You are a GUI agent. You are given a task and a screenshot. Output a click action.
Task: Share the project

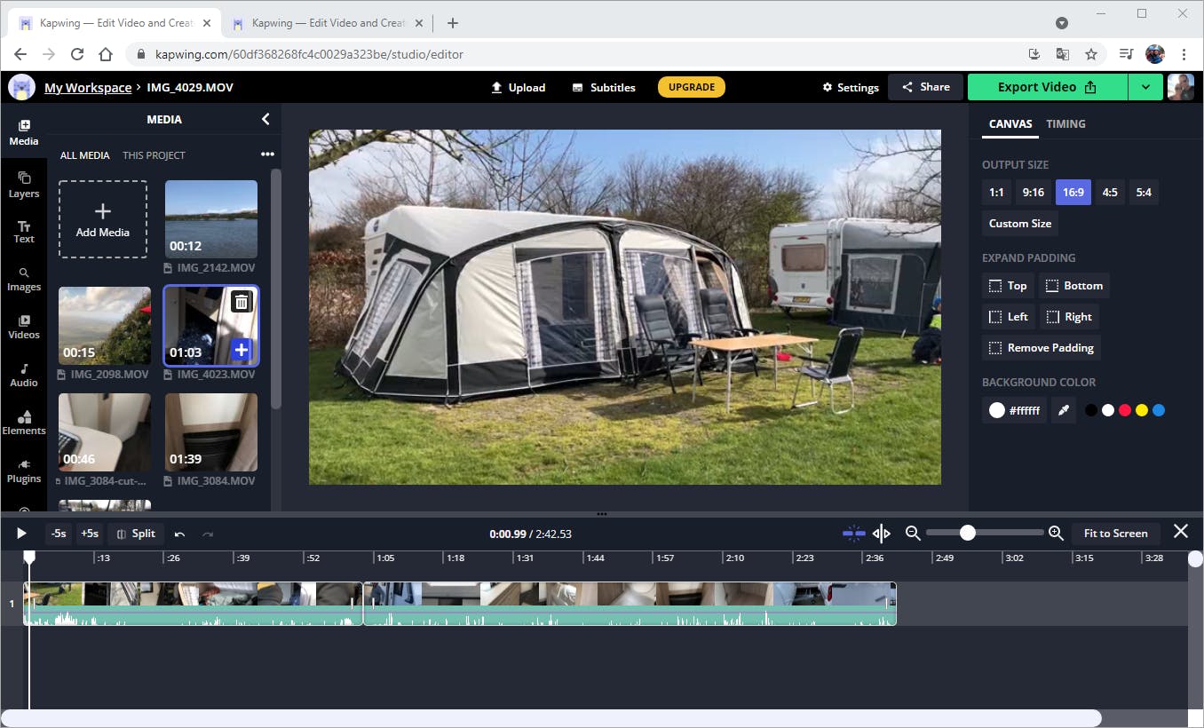(x=925, y=87)
